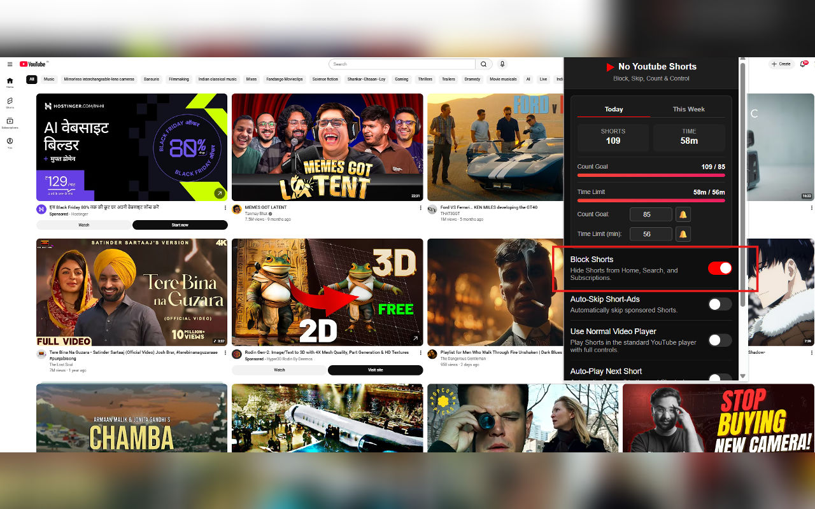Click Watch under Hostinger ad
The width and height of the screenshot is (815, 509).
pos(83,225)
